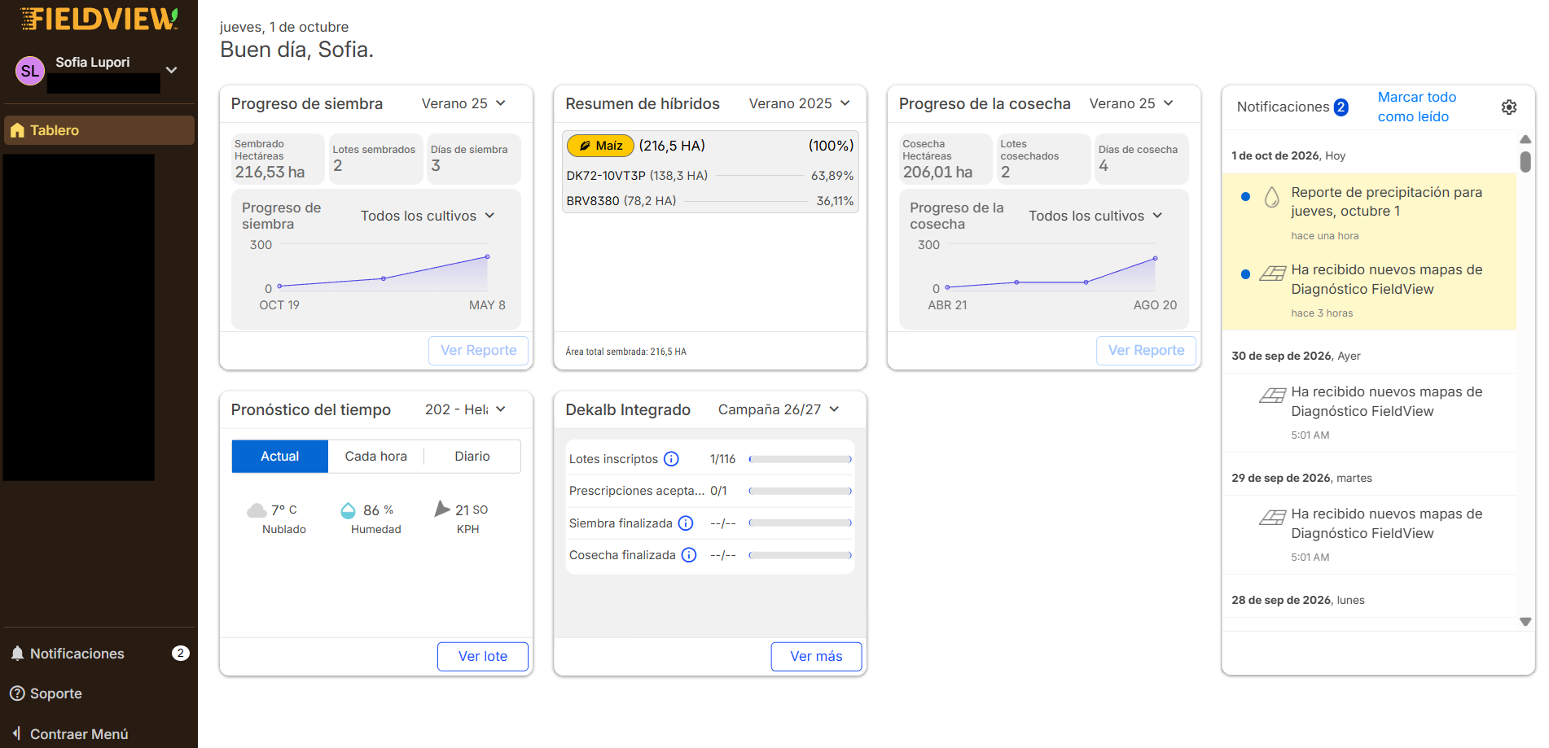Click the Ver más button
The image size is (1549, 748).
[817, 657]
